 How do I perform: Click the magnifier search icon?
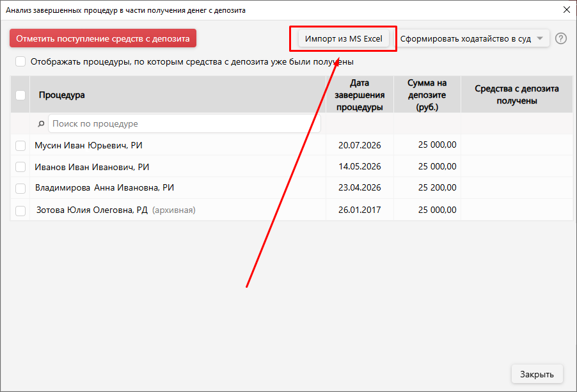point(41,124)
